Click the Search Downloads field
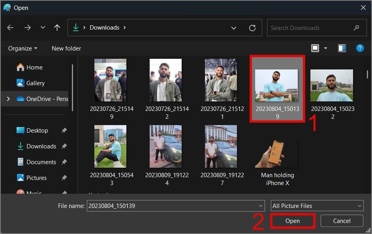This screenshot has height=234, width=372. pyautogui.click(x=317, y=28)
